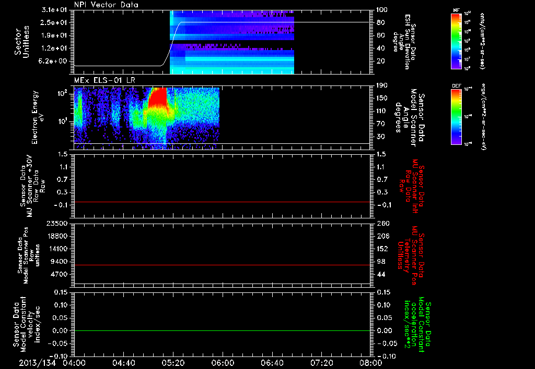Click the '06:40' time axis label
This screenshot has height=369, width=535.
coord(272,363)
